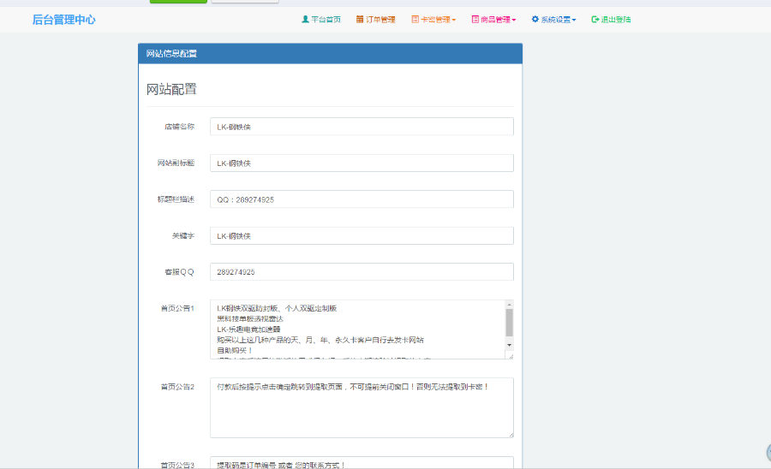
Task: Click the down arrow of 首页公告1 scrollbar
Action: click(x=510, y=345)
